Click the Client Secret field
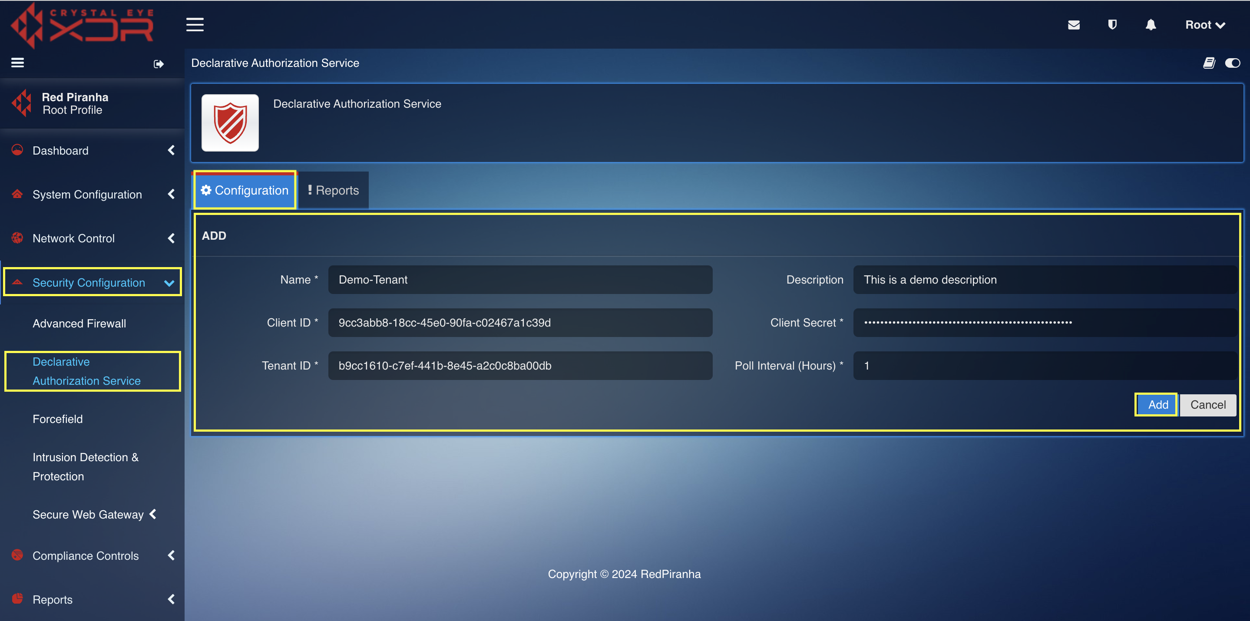The width and height of the screenshot is (1250, 621). (x=1046, y=323)
